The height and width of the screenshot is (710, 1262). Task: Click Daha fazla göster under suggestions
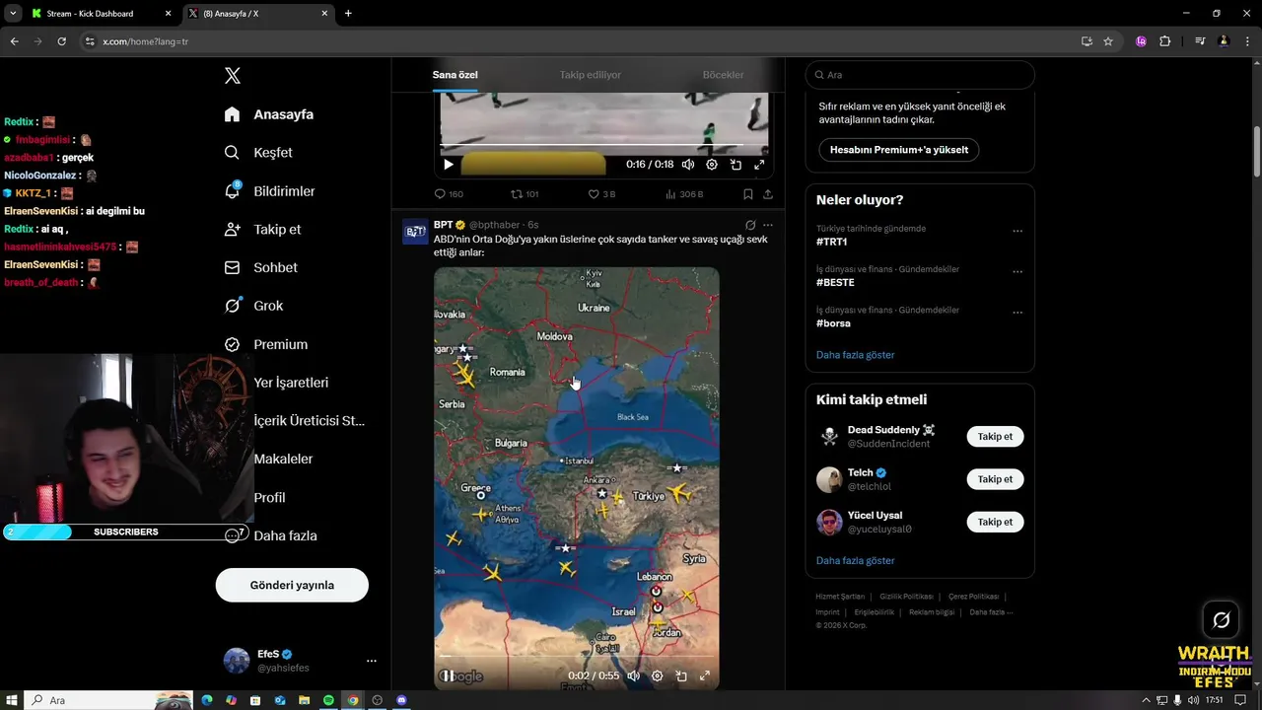tap(855, 561)
